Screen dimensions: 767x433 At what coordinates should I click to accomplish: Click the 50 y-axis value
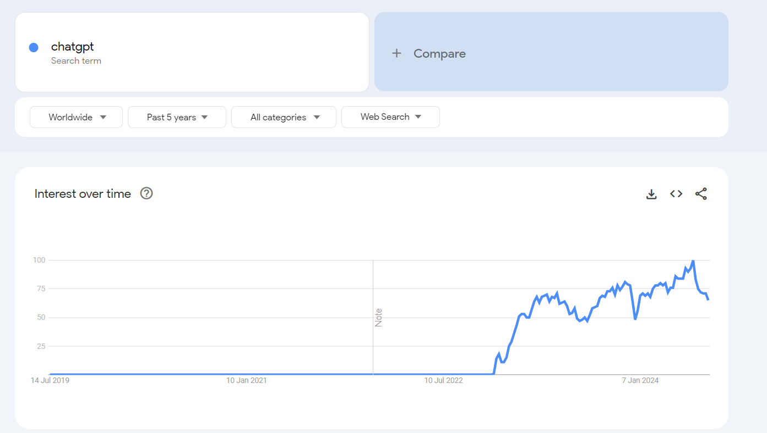[x=41, y=318]
